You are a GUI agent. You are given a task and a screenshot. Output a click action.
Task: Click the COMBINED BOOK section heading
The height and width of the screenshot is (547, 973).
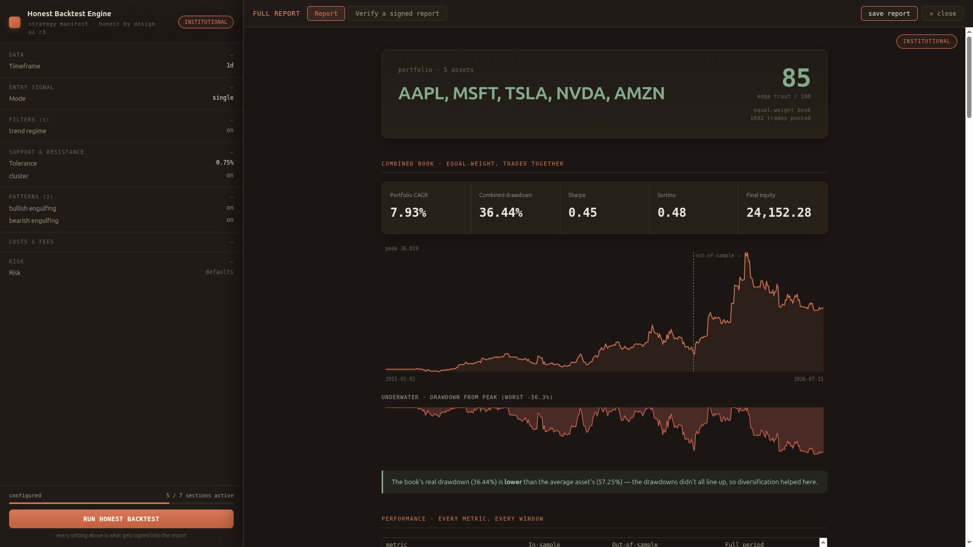pos(472,164)
